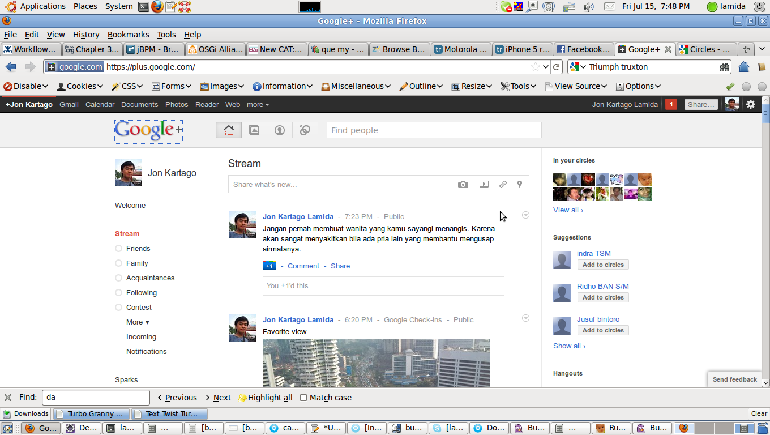Open the Google+ Profile icon
The image size is (770, 435).
[280, 130]
